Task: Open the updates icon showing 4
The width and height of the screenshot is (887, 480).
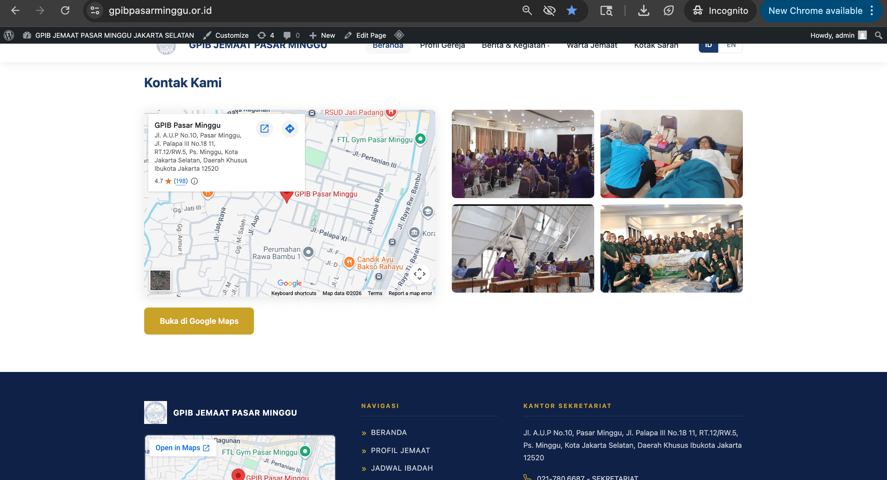Action: tap(266, 35)
